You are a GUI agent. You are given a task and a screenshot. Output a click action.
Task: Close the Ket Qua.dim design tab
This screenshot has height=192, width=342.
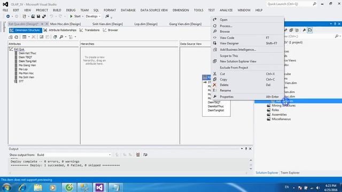46,24
